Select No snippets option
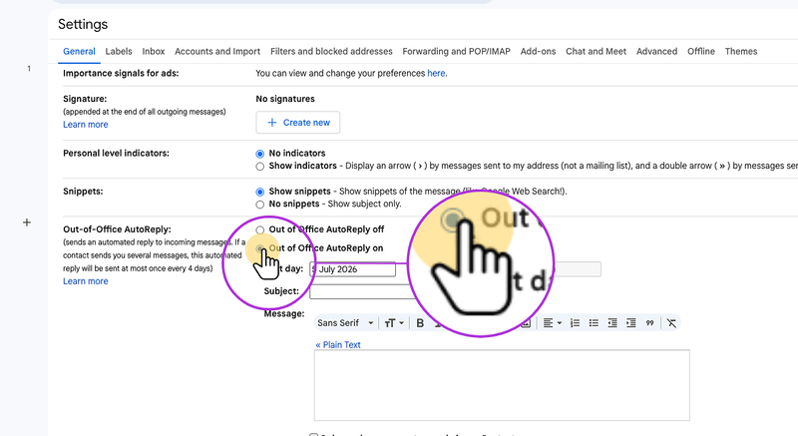 [x=260, y=205]
